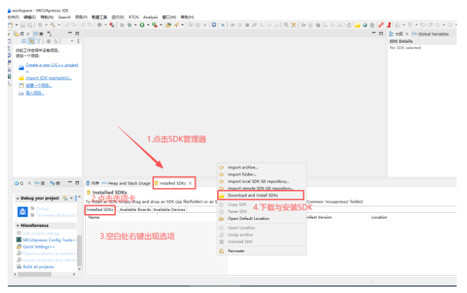Screen dimensions: 467x293
Task: Switch to the Available Devices tab
Action: [169, 210]
